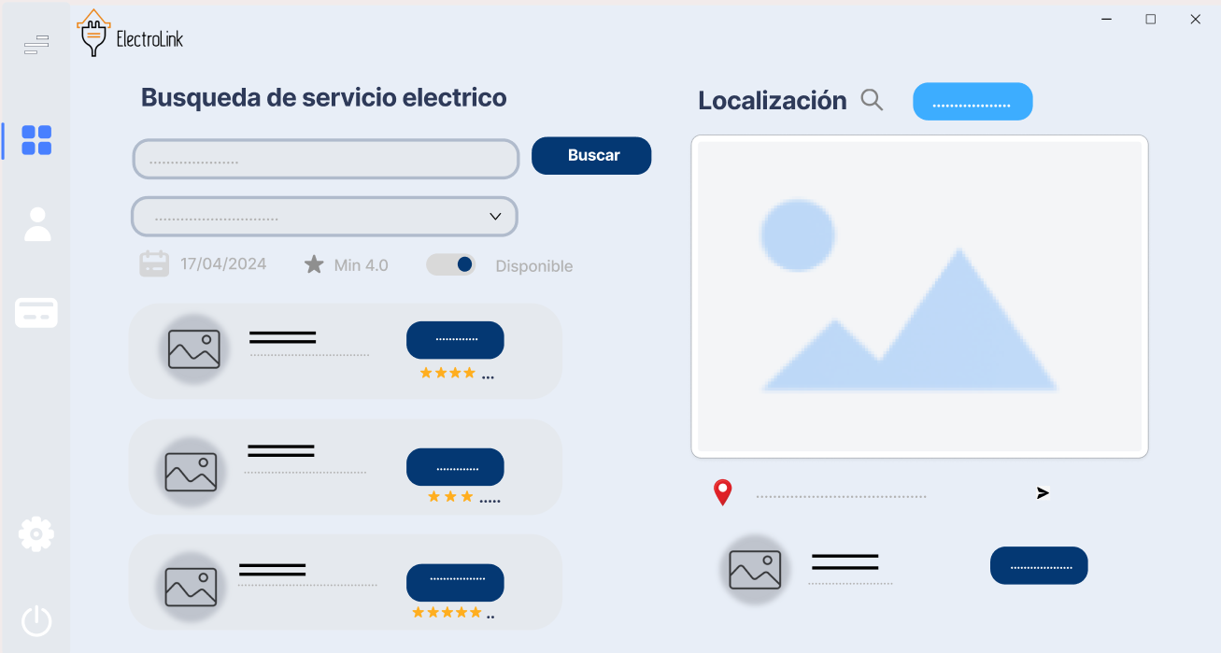The image size is (1221, 653).
Task: Open the payment card icon in sidebar
Action: pos(36,313)
